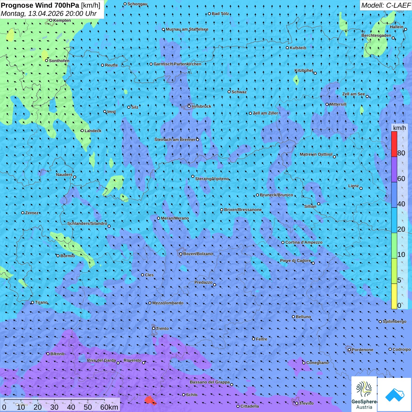Image resolution: width=412 pixels, height=412 pixels.
Task: Click the 'Berchtesgaden' label
Action: pyautogui.click(x=376, y=35)
